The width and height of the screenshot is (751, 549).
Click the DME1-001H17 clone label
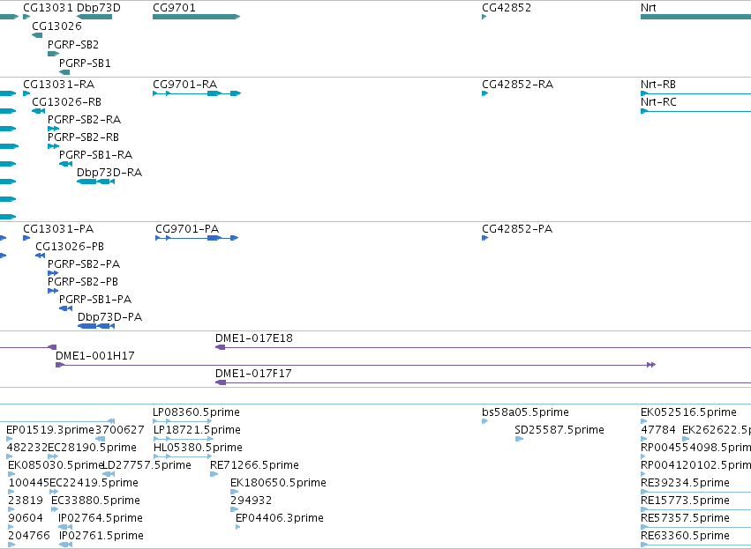(94, 356)
